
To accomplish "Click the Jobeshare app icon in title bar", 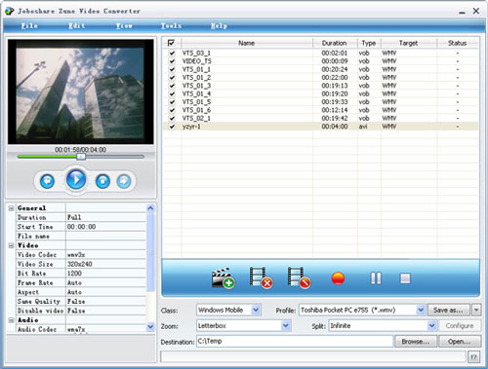I will click(9, 11).
